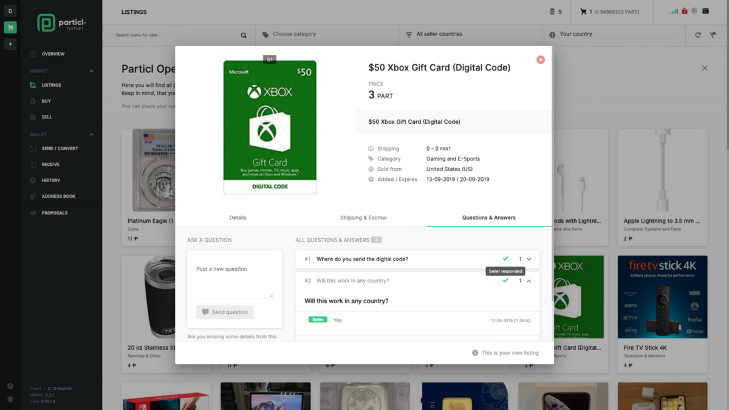Click the Particl logo in sidebar

coord(61,23)
